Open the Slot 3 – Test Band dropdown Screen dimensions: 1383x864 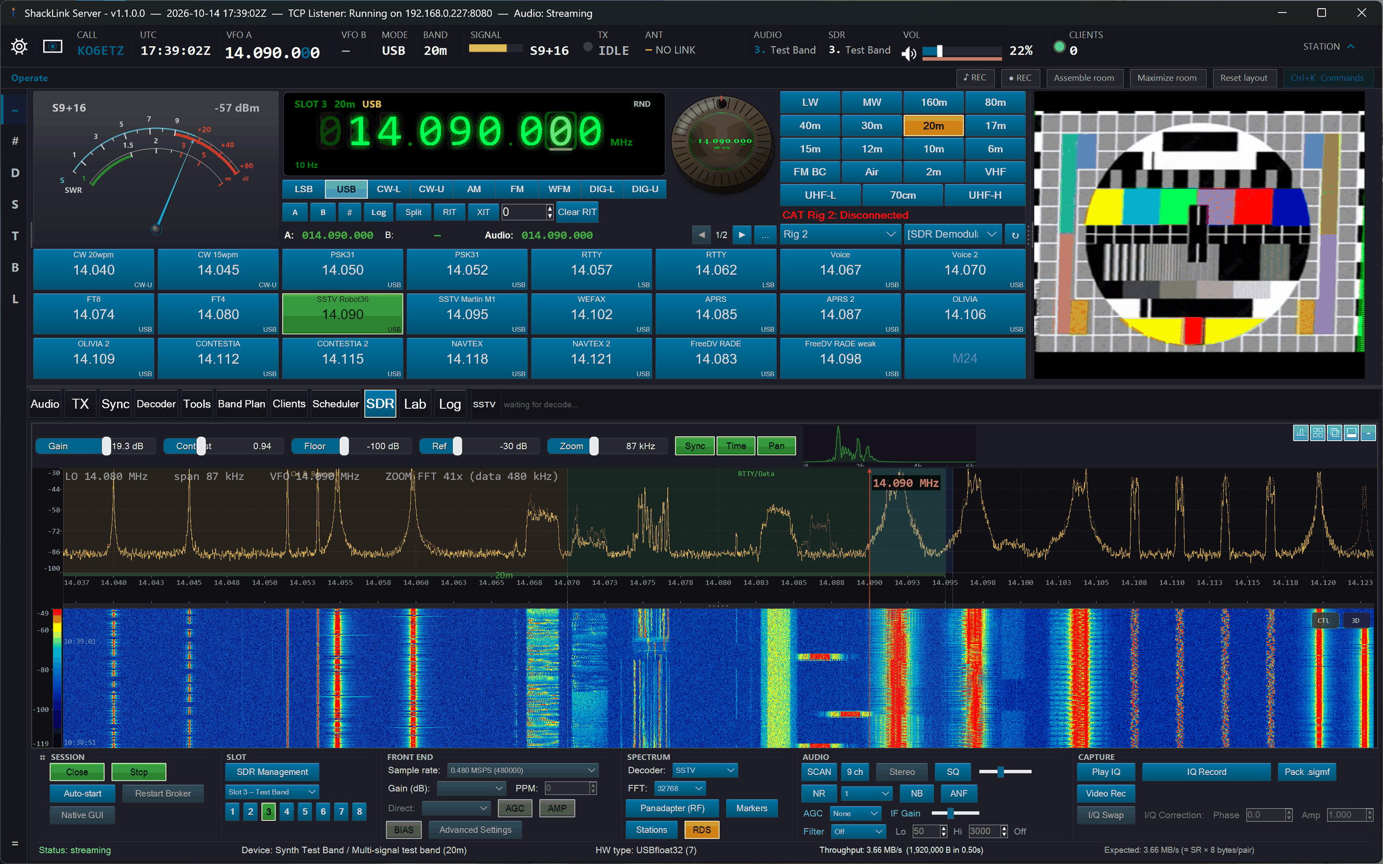click(272, 792)
